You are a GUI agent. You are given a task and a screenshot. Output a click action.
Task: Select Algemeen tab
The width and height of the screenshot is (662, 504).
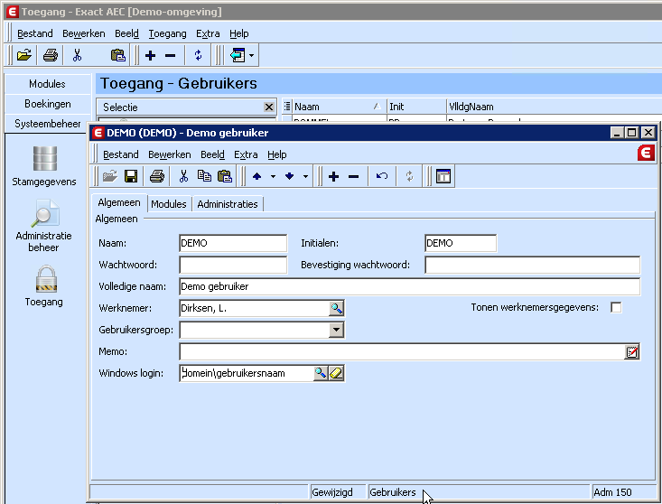coord(119,202)
